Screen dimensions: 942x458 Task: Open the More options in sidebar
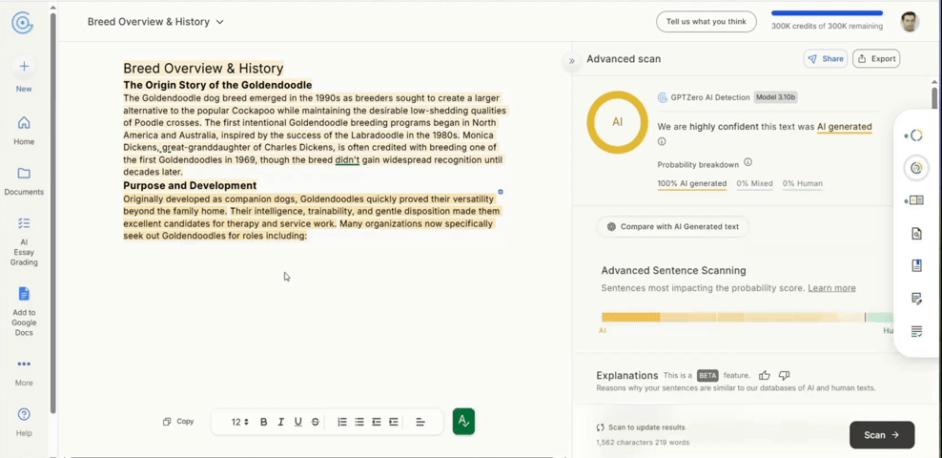pyautogui.click(x=24, y=373)
